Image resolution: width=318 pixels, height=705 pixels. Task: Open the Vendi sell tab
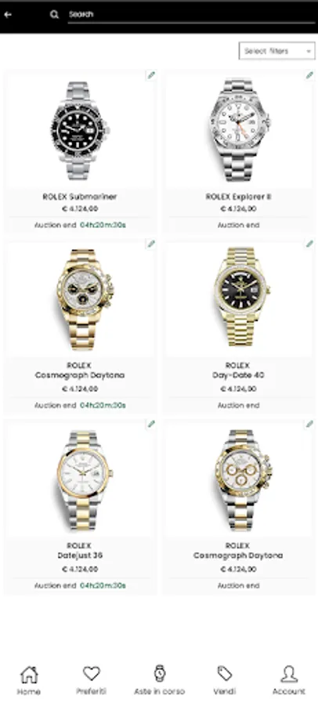click(x=225, y=681)
